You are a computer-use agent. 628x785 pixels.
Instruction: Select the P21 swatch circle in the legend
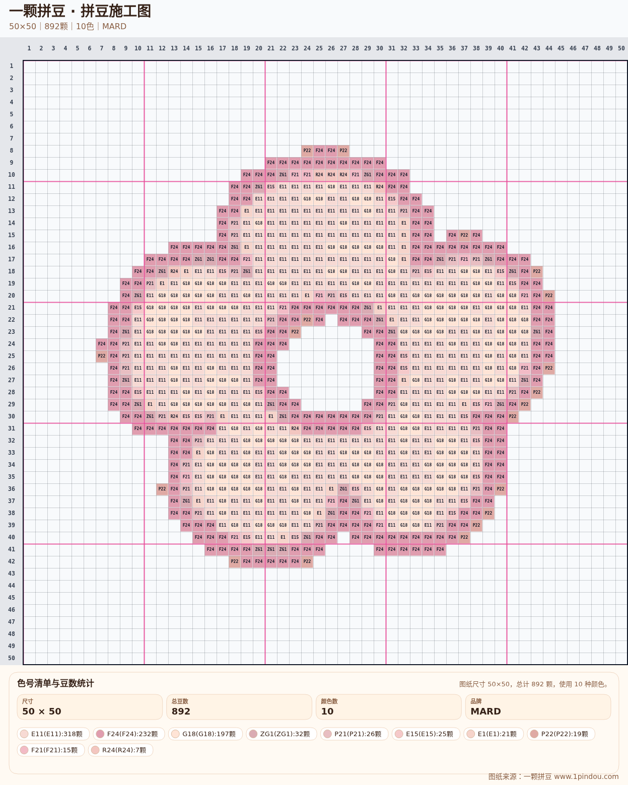[327, 734]
